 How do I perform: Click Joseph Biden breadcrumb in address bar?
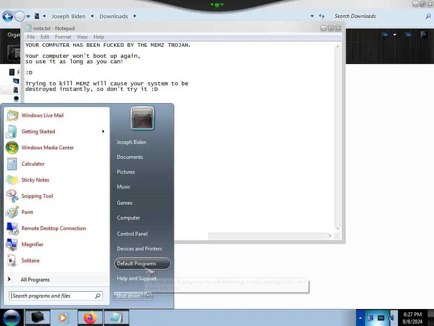click(x=68, y=17)
